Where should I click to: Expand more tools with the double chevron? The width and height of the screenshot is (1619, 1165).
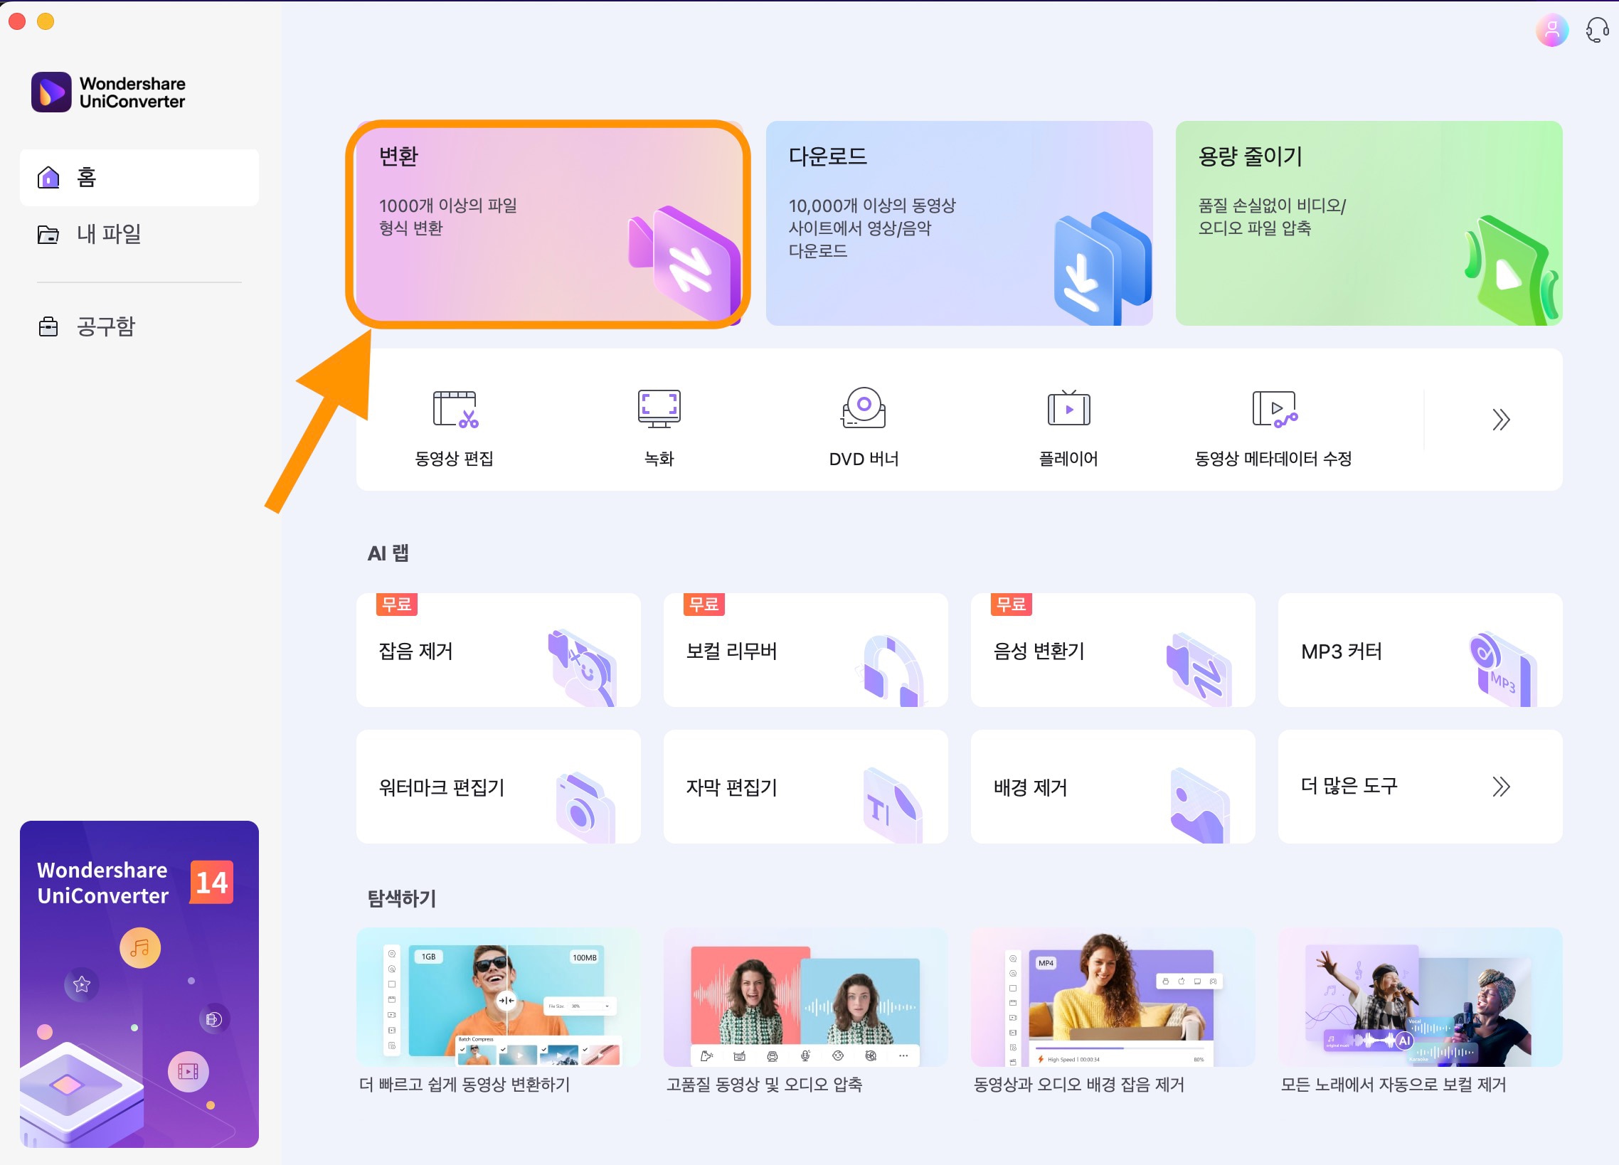[x=1500, y=420]
